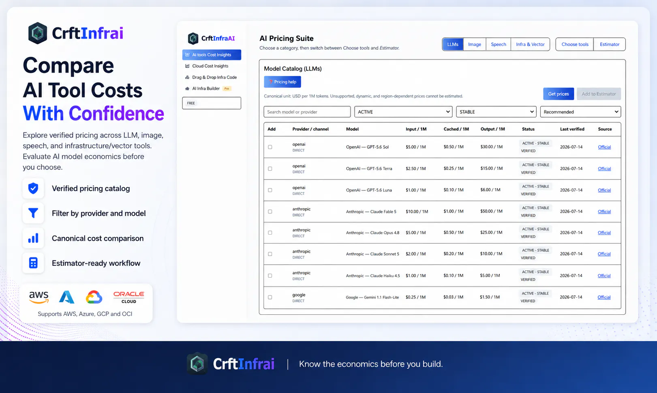The width and height of the screenshot is (657, 393).
Task: Open the Speech category tab
Action: [499, 44]
